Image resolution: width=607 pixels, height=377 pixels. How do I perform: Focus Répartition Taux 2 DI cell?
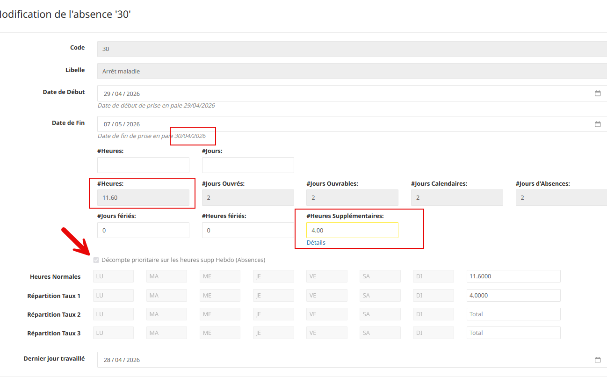[434, 314]
